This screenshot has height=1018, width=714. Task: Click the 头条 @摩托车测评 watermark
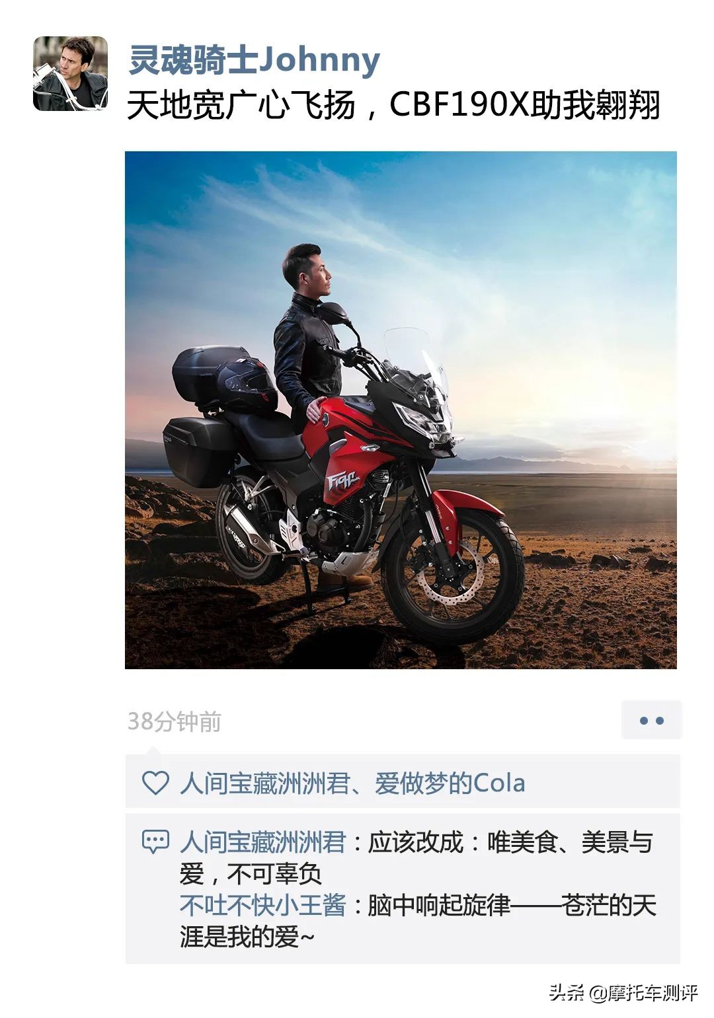pyautogui.click(x=623, y=993)
